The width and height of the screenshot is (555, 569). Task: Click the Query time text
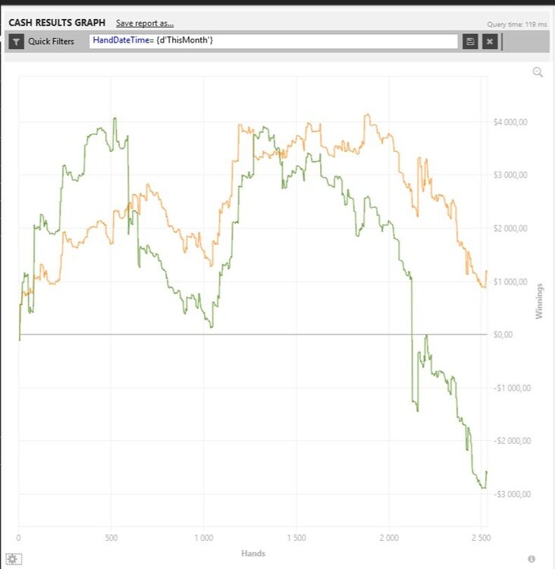[516, 24]
